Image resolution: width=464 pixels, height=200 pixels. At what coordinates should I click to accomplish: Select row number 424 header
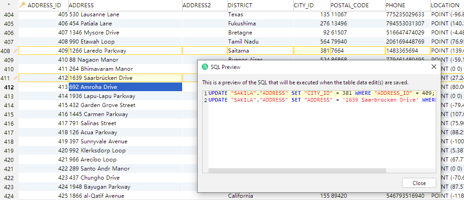[x=9, y=196]
